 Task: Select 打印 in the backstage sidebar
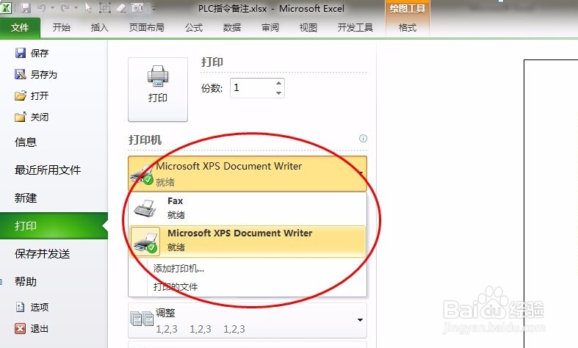(54, 225)
